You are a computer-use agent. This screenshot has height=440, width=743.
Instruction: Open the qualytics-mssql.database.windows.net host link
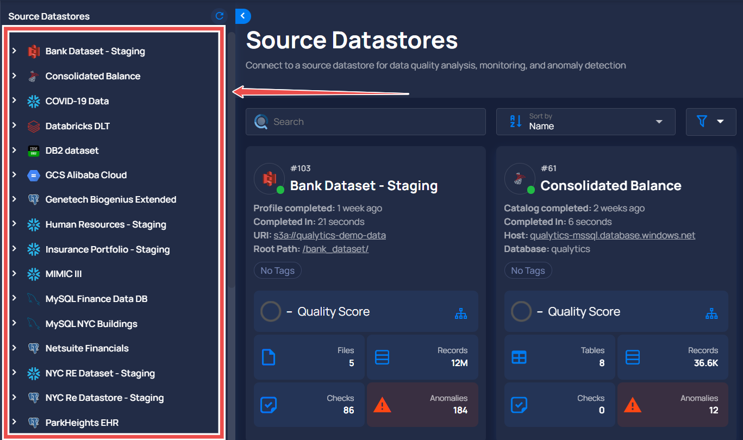613,235
